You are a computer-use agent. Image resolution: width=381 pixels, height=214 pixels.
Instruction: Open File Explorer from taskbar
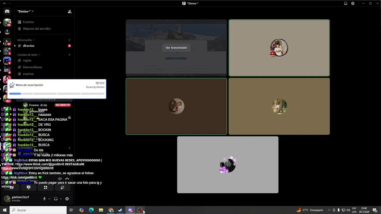coord(101,210)
